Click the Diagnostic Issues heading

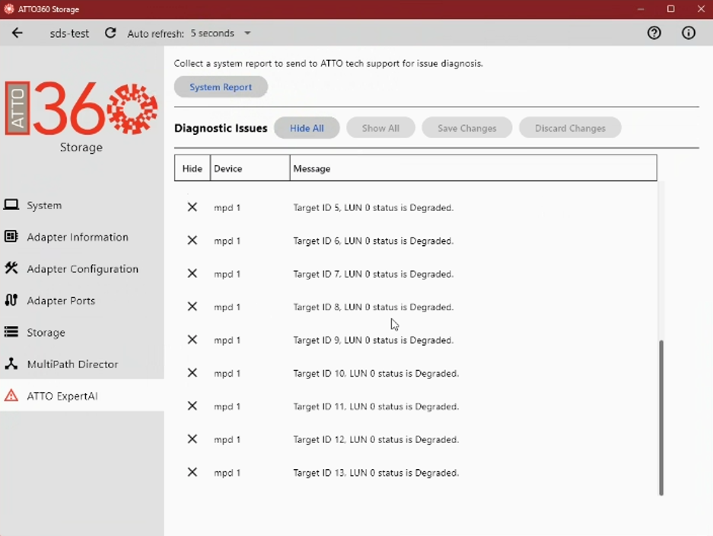tap(221, 129)
